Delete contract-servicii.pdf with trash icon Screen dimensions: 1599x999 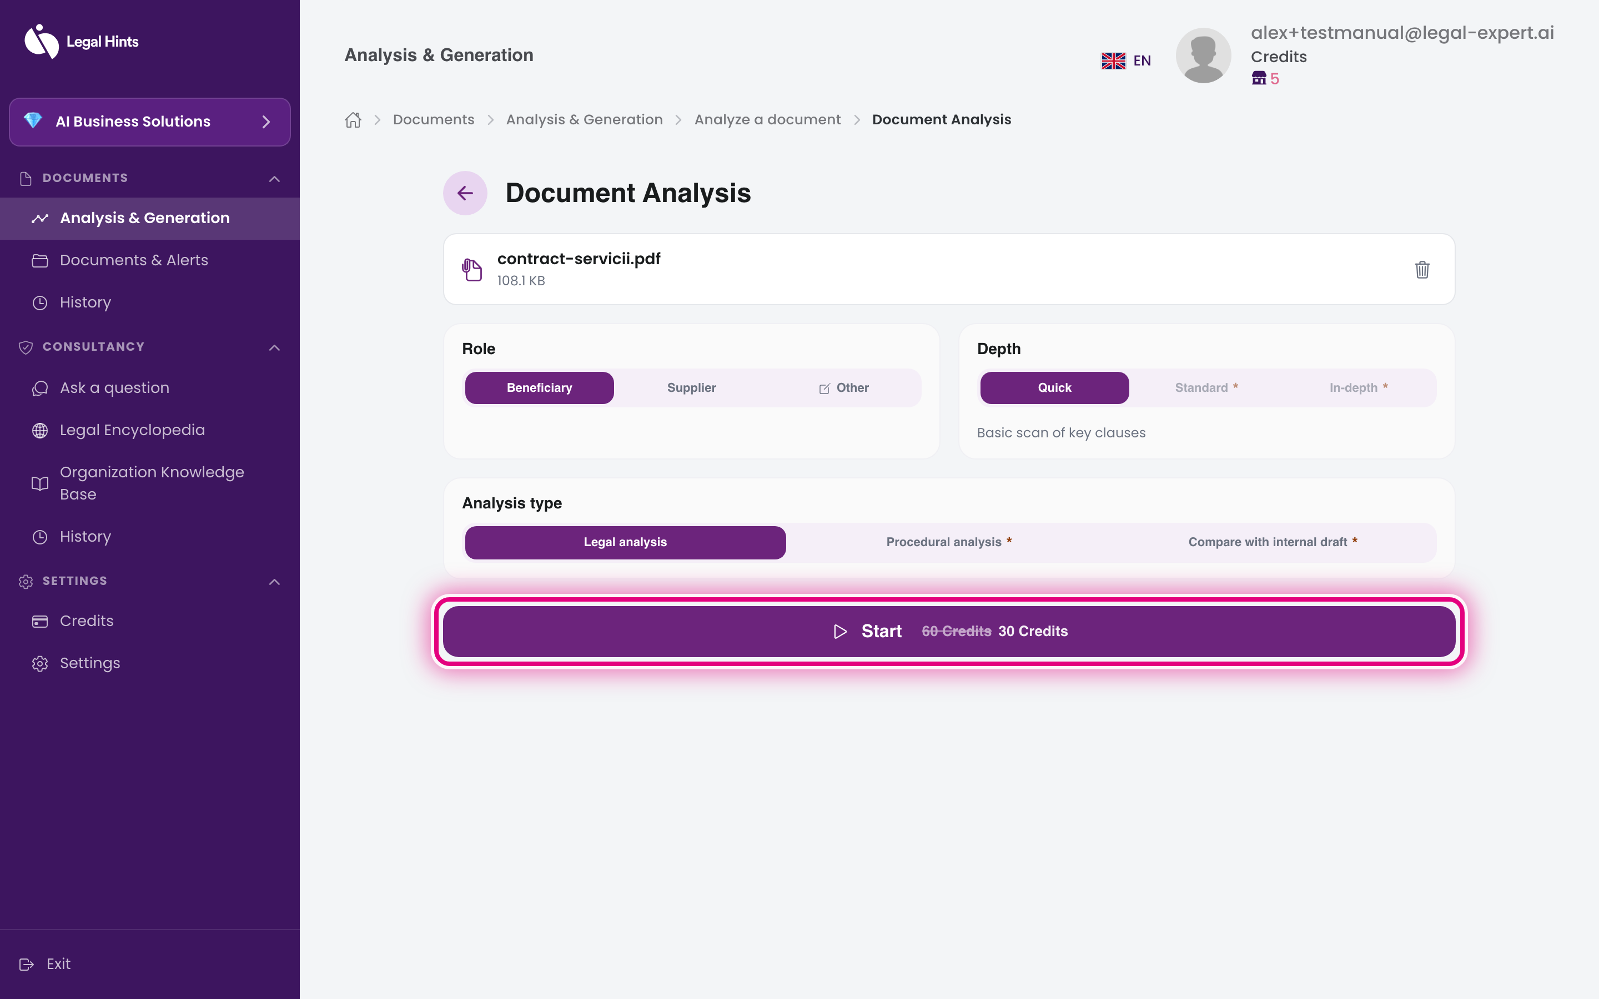[x=1422, y=270]
